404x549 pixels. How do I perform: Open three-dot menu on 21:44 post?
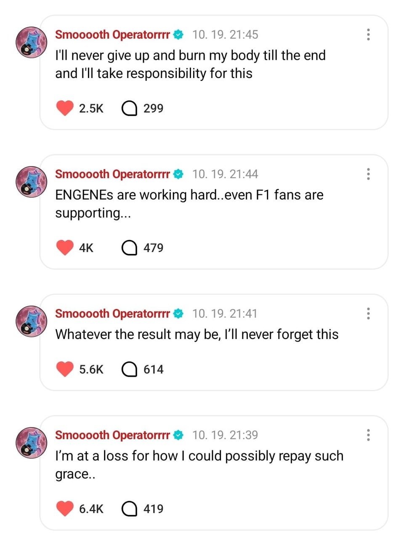pyautogui.click(x=368, y=174)
